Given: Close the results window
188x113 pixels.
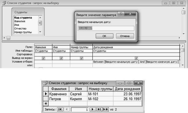Looking at the screenshot, I should 138,83.
